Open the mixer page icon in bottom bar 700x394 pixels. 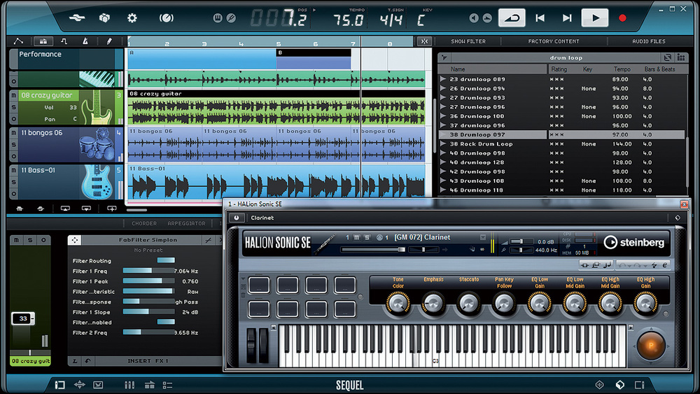tap(129, 385)
